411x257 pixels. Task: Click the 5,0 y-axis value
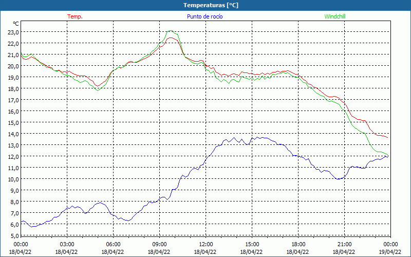coord(15,235)
